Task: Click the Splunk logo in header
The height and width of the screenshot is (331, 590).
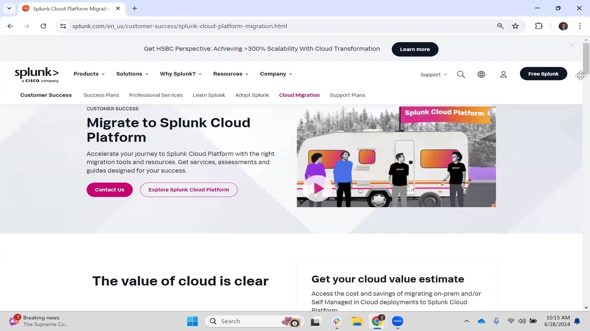Action: tap(36, 74)
